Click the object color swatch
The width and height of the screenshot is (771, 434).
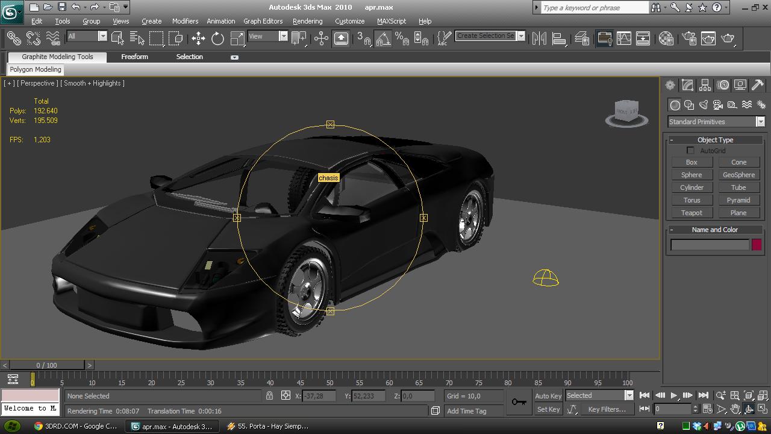757,245
